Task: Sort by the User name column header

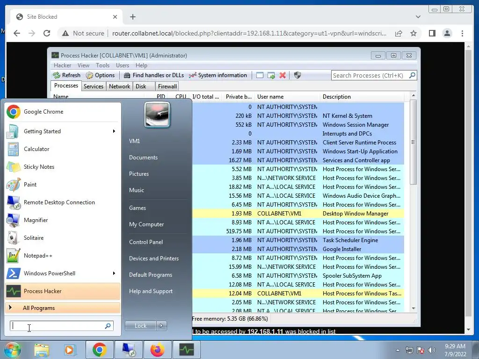Action: click(x=287, y=97)
